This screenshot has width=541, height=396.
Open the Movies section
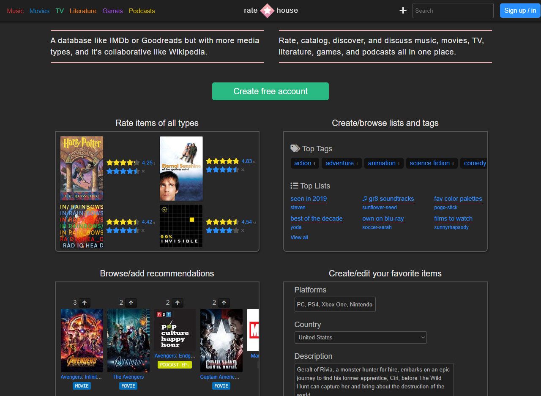[39, 11]
